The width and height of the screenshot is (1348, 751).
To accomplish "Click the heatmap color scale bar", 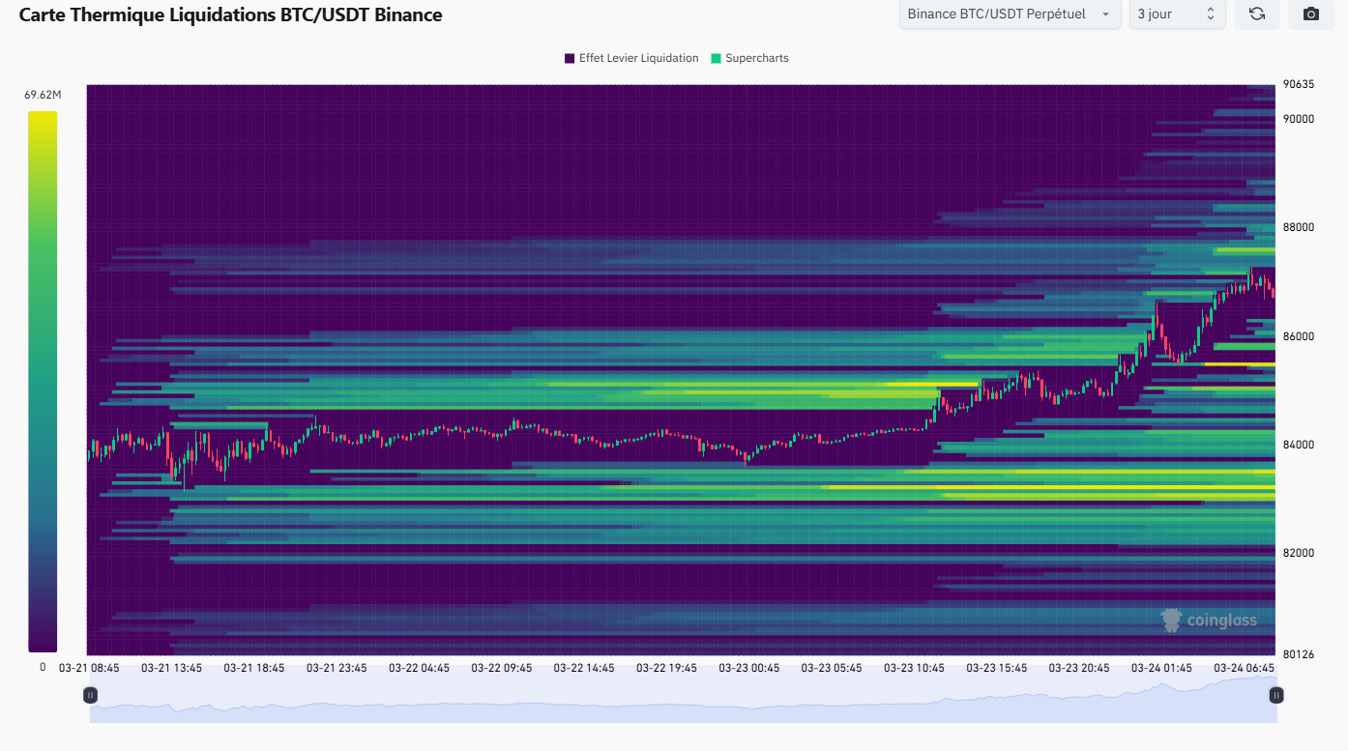I will point(43,382).
